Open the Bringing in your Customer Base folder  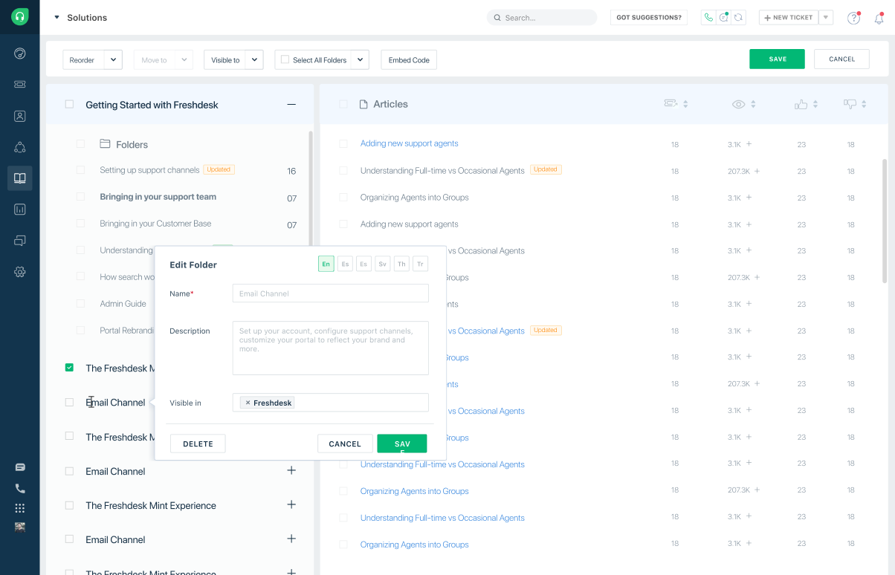click(x=155, y=224)
